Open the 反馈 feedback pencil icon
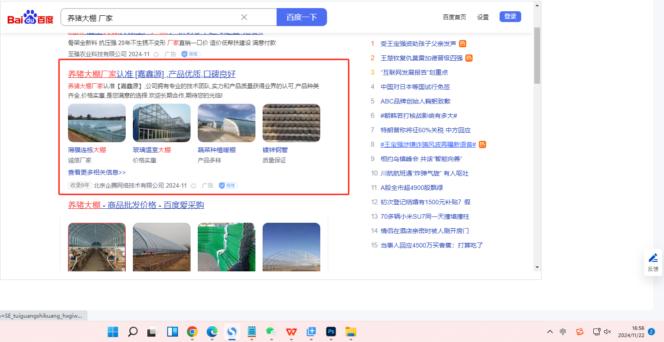This screenshot has height=342, width=664. pyautogui.click(x=653, y=258)
